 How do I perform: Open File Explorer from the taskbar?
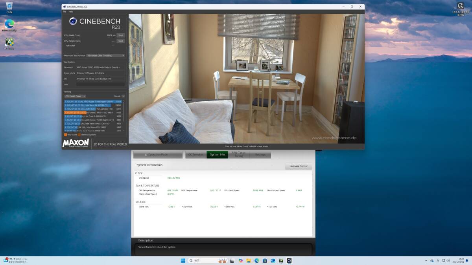point(249,260)
